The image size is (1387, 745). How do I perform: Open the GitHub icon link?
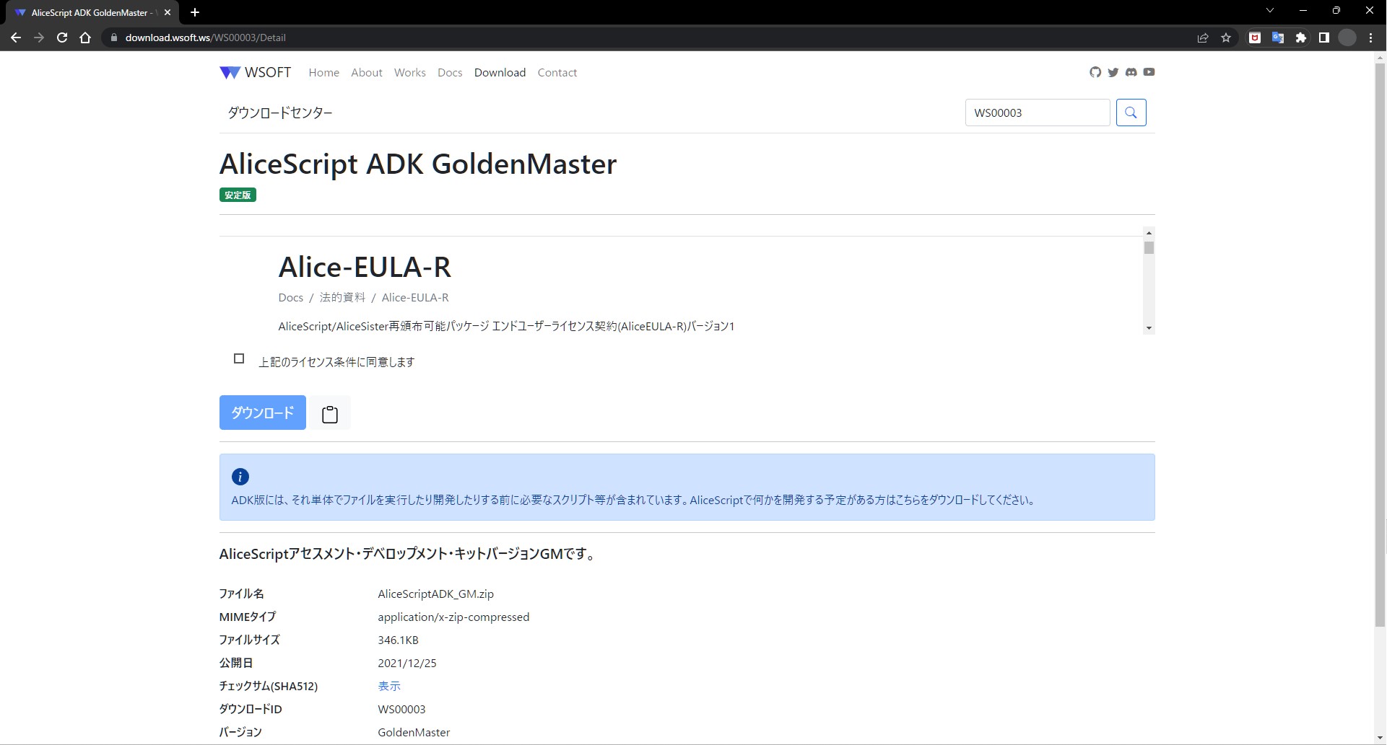(1095, 72)
